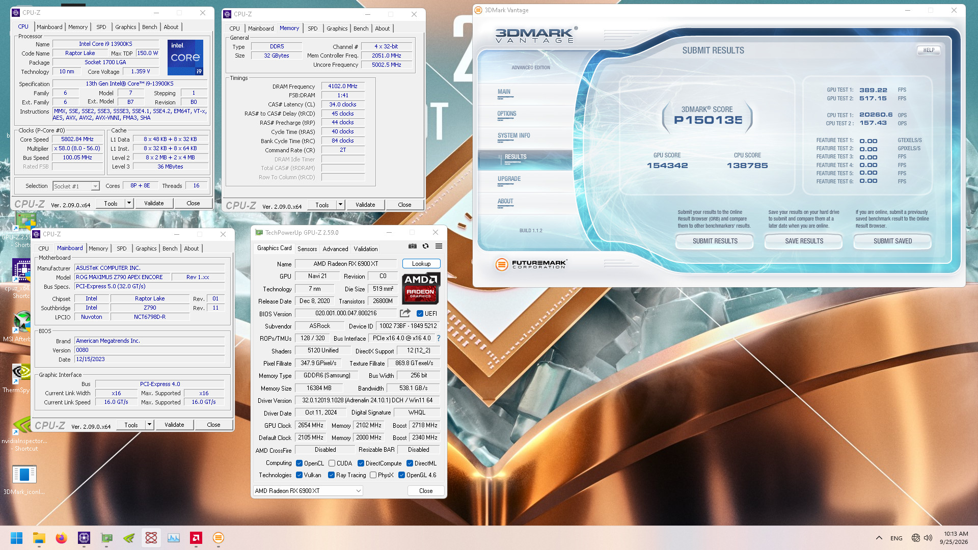Show hidden system tray icons chevron

tap(879, 538)
